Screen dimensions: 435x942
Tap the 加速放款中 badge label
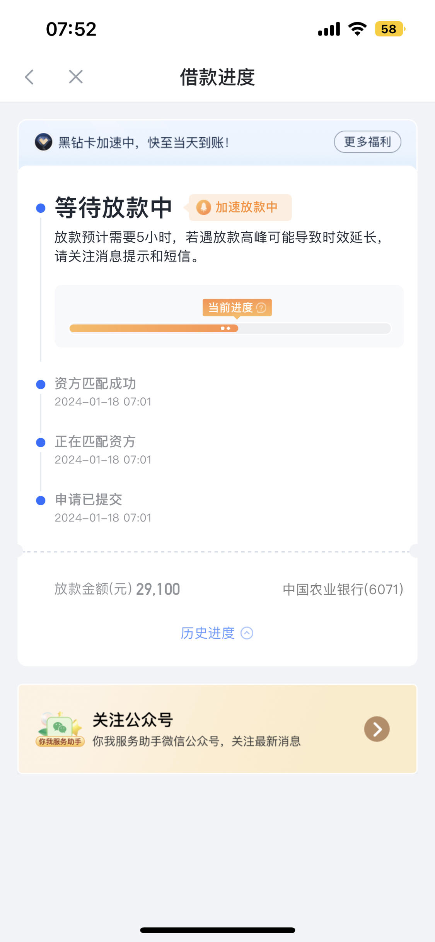246,207
